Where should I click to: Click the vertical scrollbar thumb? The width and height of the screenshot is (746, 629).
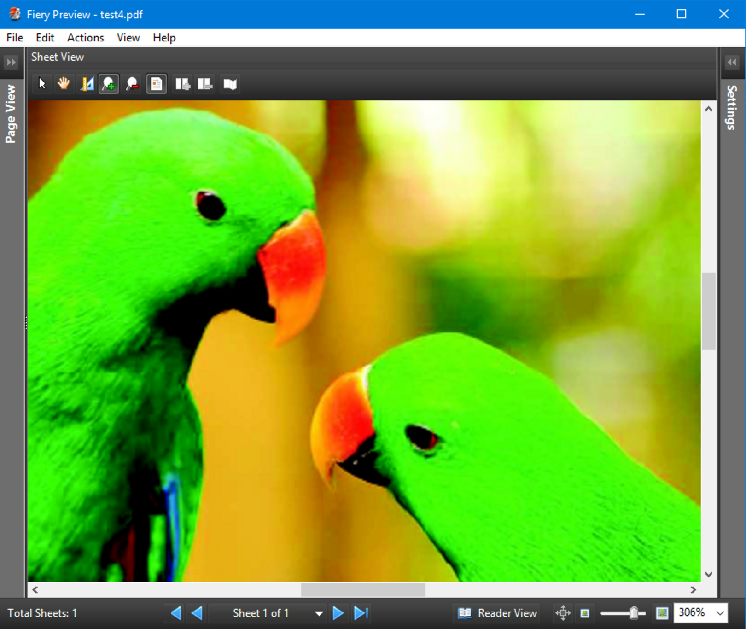(x=709, y=311)
